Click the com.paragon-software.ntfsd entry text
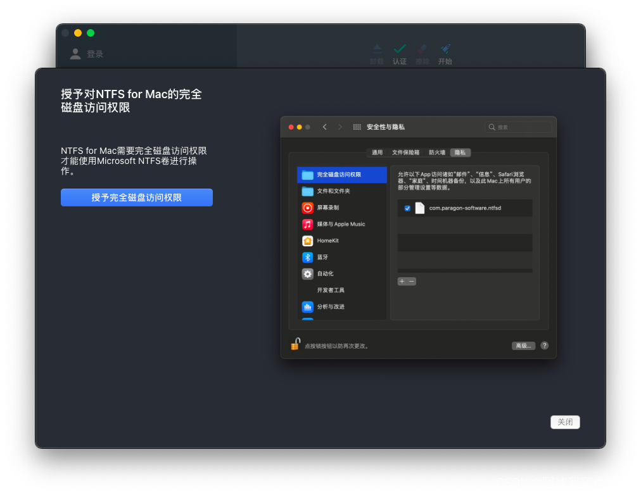This screenshot has height=495, width=641. (465, 208)
